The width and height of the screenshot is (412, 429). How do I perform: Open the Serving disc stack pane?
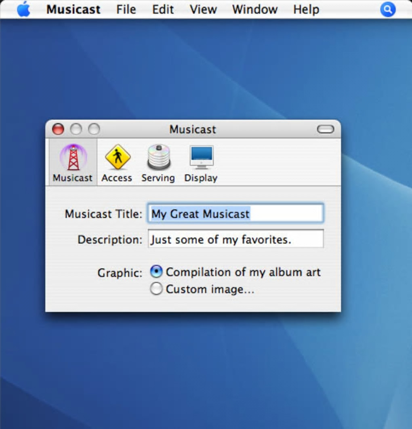pos(158,162)
